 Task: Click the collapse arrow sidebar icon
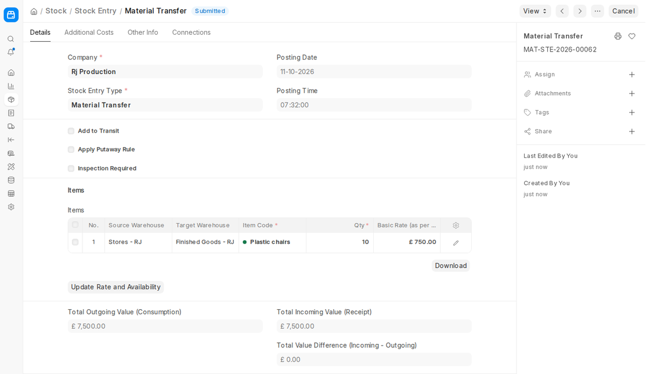point(11,140)
